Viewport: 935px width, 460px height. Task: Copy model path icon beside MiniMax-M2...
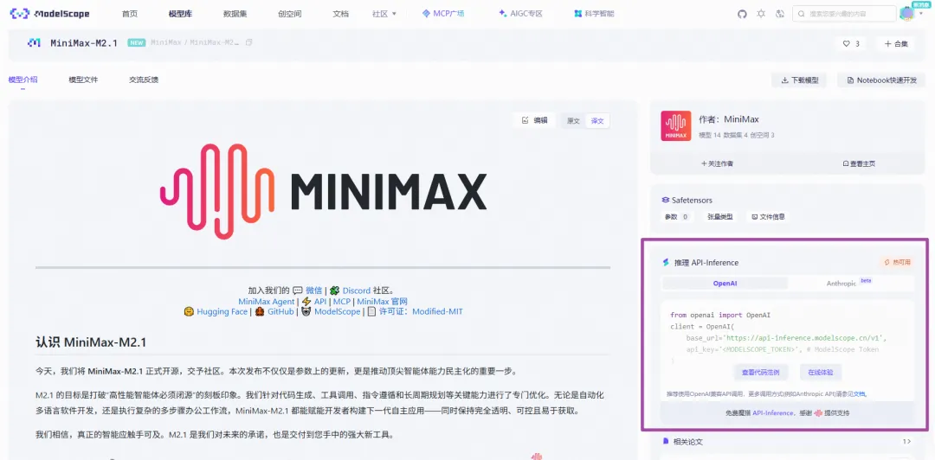248,43
